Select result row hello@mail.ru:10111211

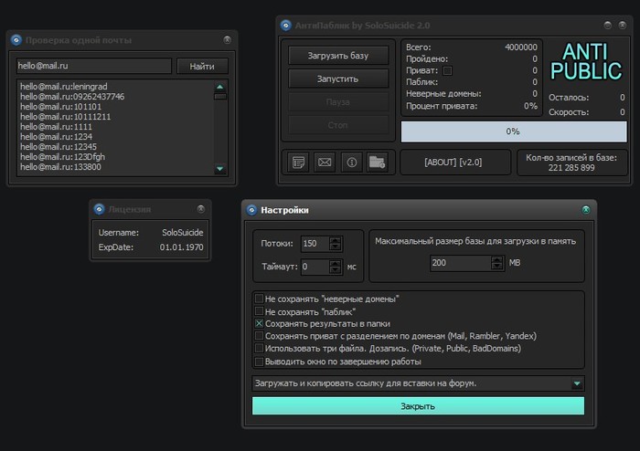pyautogui.click(x=66, y=117)
